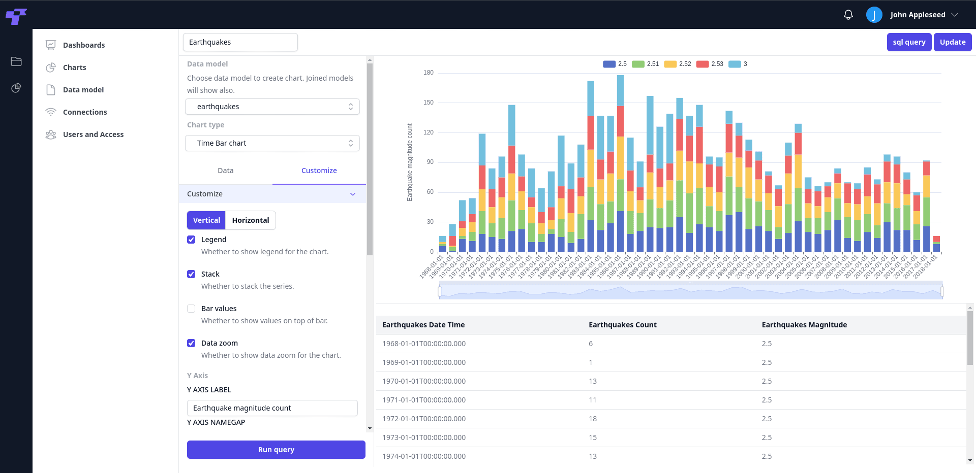Click the notification bell icon
This screenshot has height=473, width=976.
(x=848, y=15)
